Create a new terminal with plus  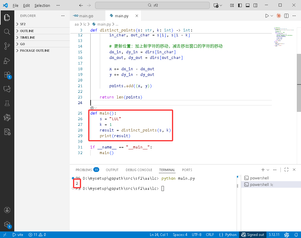point(263,170)
